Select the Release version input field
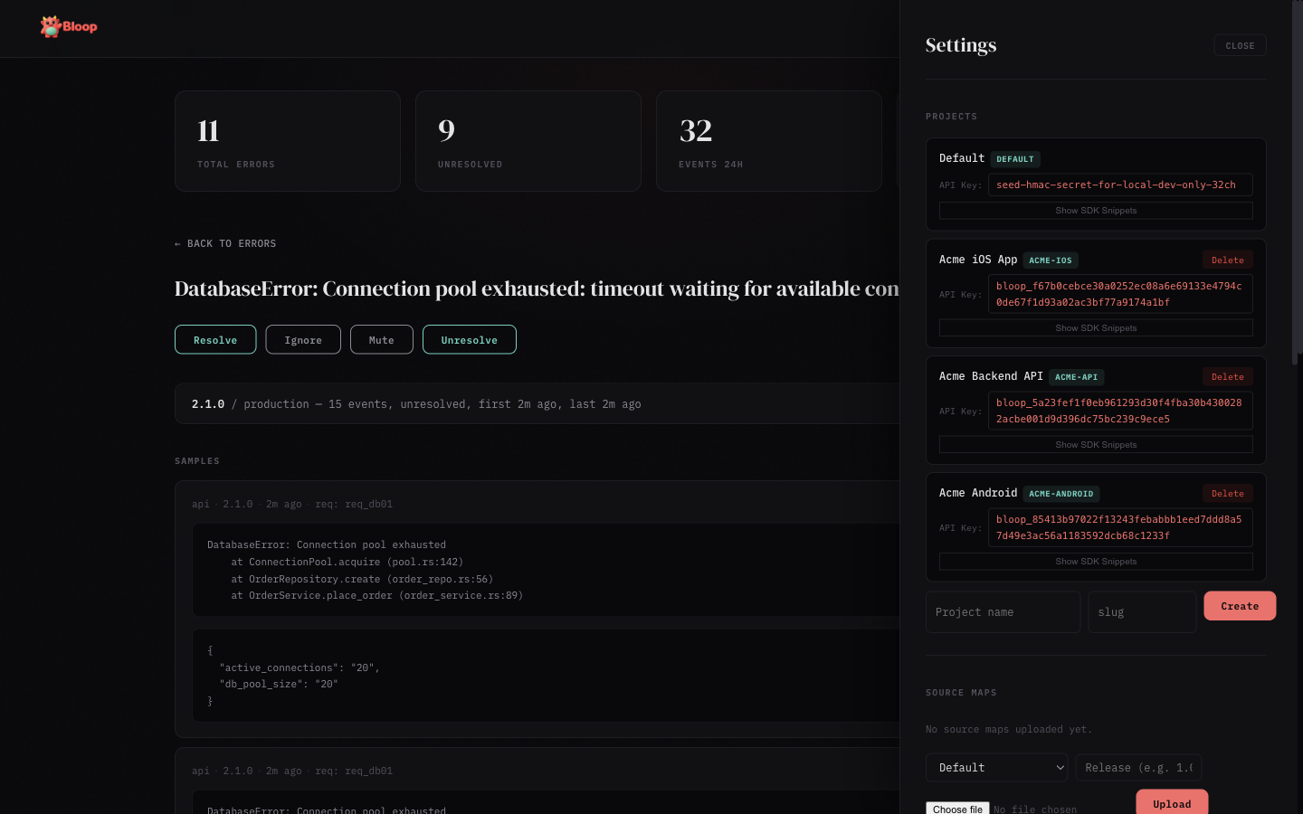This screenshot has width=1303, height=814. pyautogui.click(x=1138, y=767)
